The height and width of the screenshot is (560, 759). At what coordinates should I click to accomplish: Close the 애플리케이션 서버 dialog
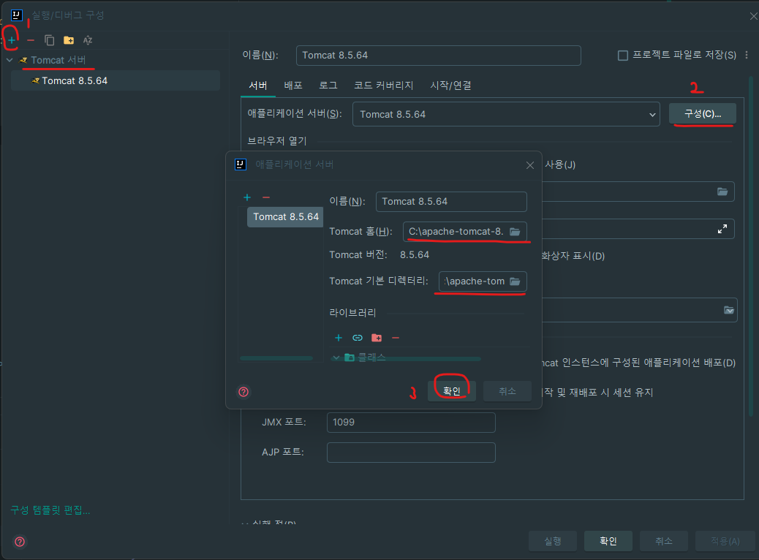click(x=530, y=165)
